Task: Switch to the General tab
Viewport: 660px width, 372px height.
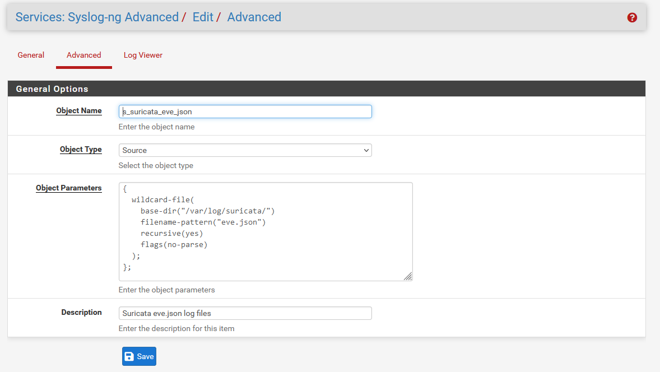Action: tap(31, 55)
